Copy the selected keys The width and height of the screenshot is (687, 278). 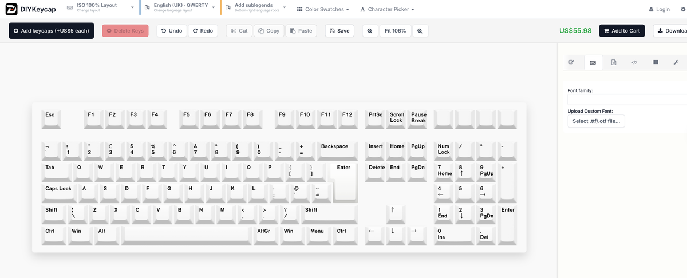coord(269,31)
